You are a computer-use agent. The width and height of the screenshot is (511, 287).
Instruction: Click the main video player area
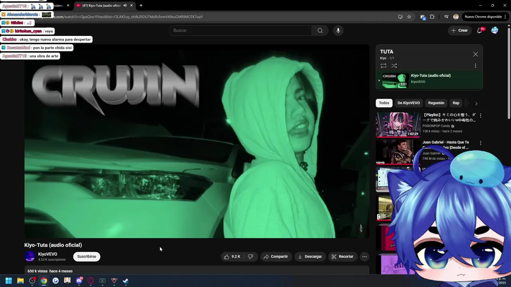pyautogui.click(x=197, y=141)
